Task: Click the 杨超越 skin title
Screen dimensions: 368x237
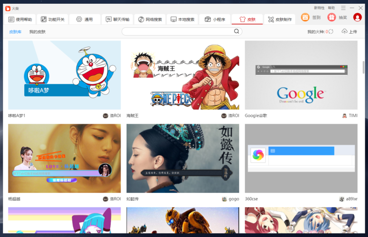Action: [14, 199]
